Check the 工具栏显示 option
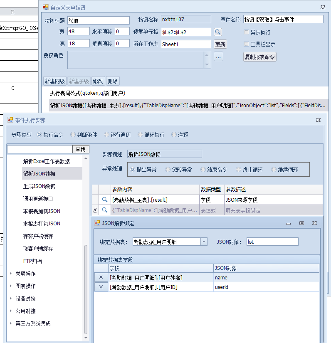This screenshot has width=331, height=343. (x=247, y=44)
